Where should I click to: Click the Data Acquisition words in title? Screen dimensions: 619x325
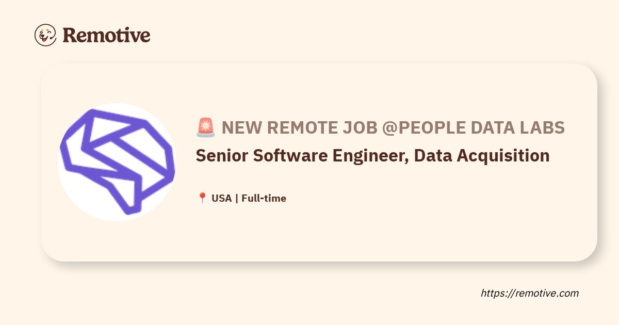(x=481, y=155)
